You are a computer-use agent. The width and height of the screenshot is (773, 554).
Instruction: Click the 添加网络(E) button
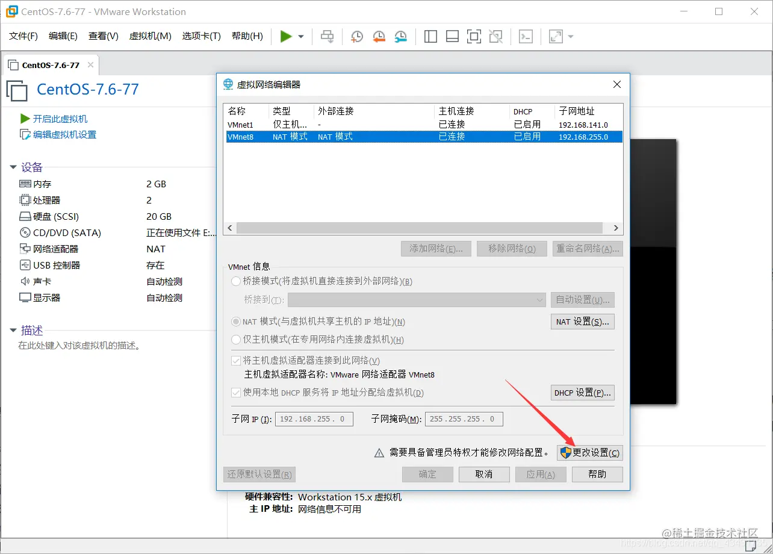click(x=436, y=249)
